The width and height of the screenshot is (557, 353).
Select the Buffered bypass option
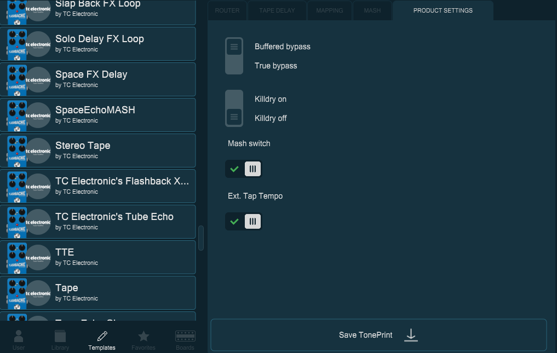[x=283, y=47]
